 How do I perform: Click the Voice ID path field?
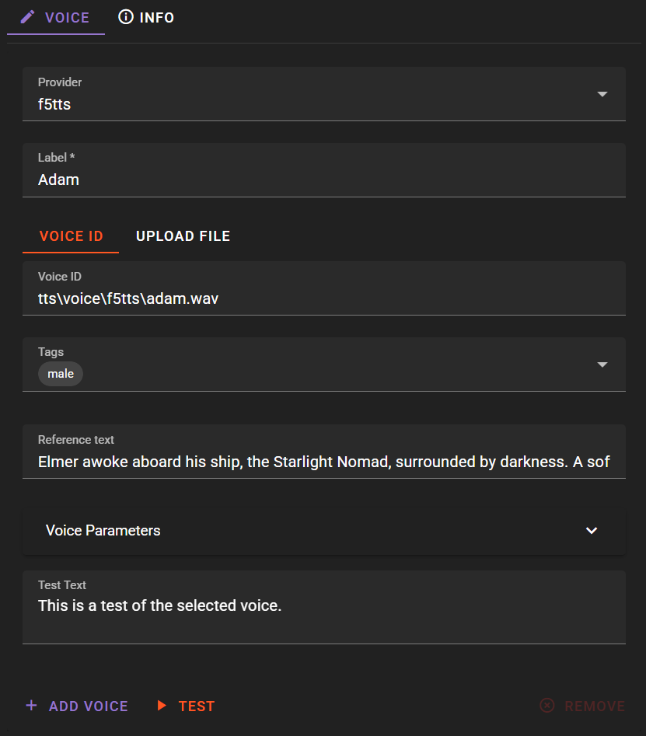click(324, 288)
